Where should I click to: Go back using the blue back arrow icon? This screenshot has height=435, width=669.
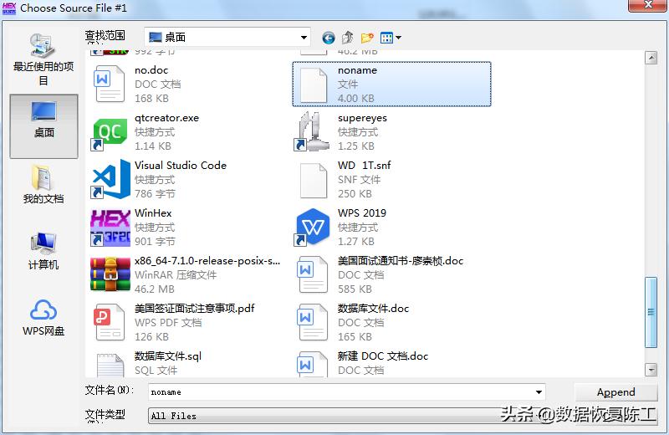tap(328, 38)
